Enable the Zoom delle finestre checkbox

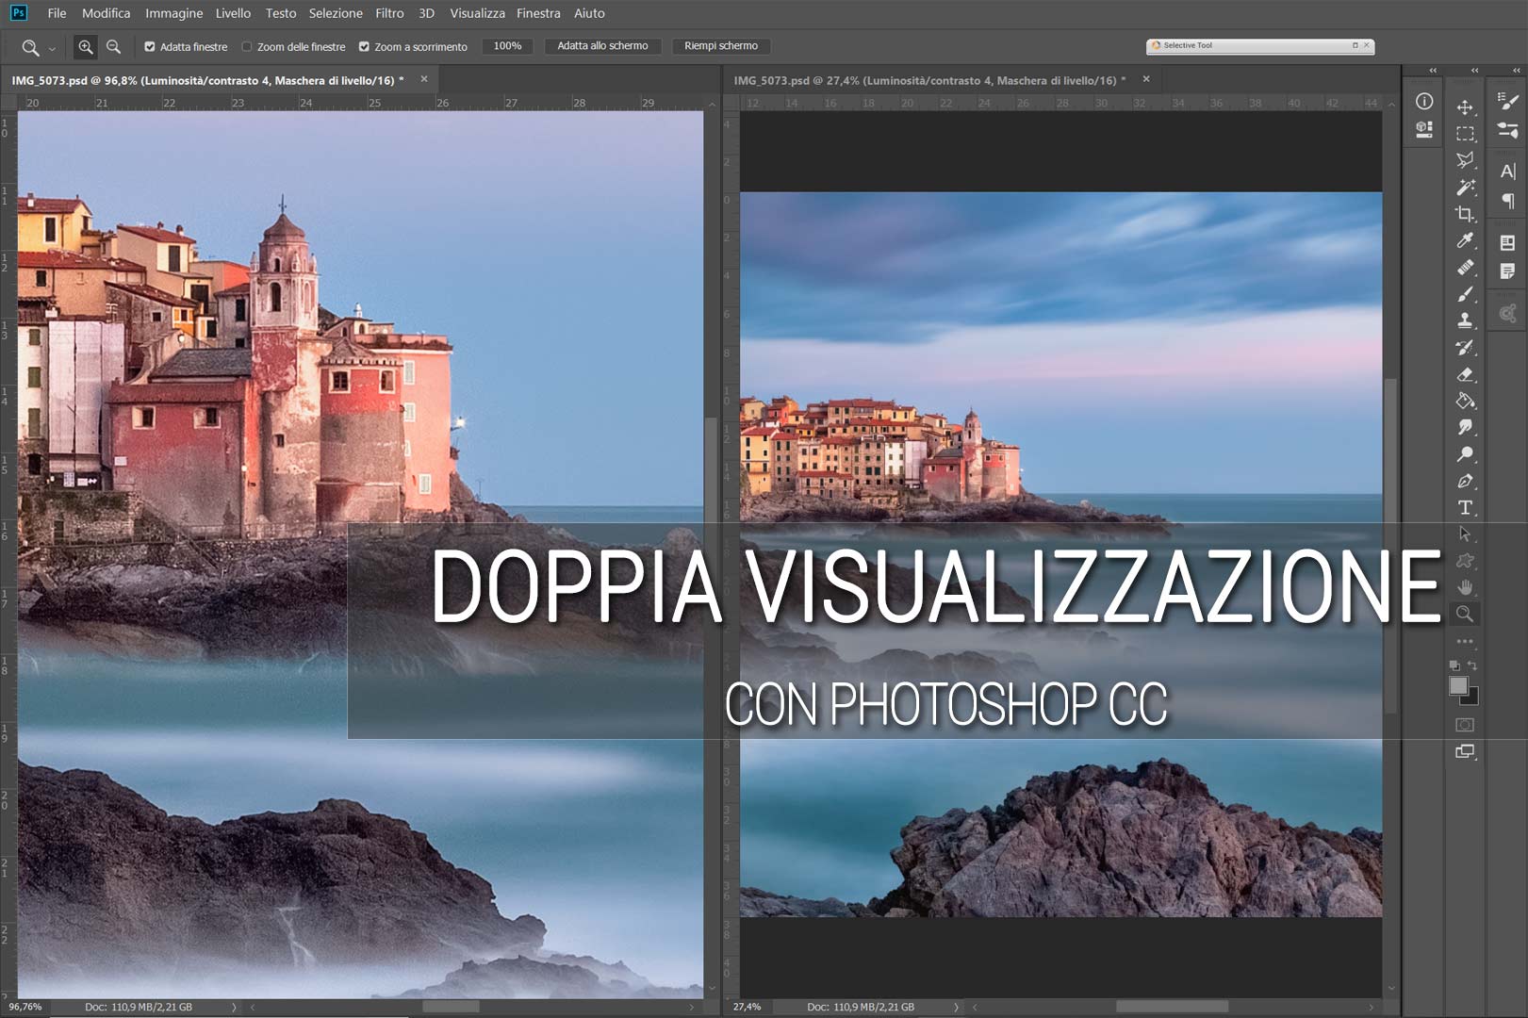coord(246,45)
